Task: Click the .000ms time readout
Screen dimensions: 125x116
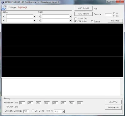Action: (5, 12)
